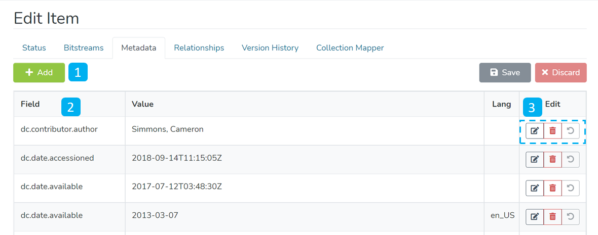Click edit icon for dc.contributor.author row

[x=534, y=131]
